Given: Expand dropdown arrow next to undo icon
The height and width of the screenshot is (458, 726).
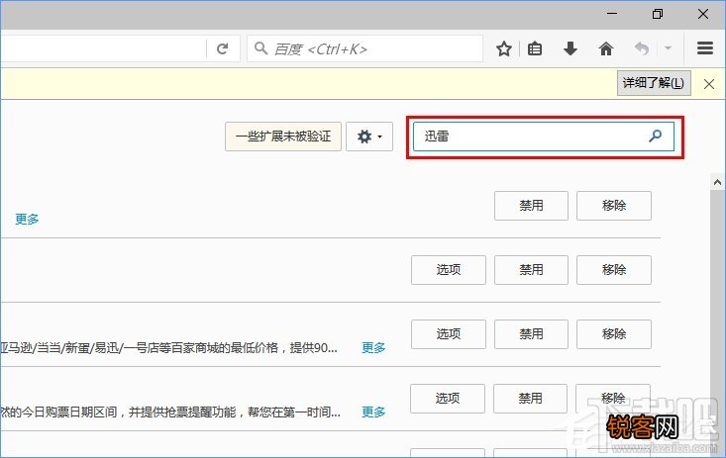Looking at the screenshot, I should (668, 47).
